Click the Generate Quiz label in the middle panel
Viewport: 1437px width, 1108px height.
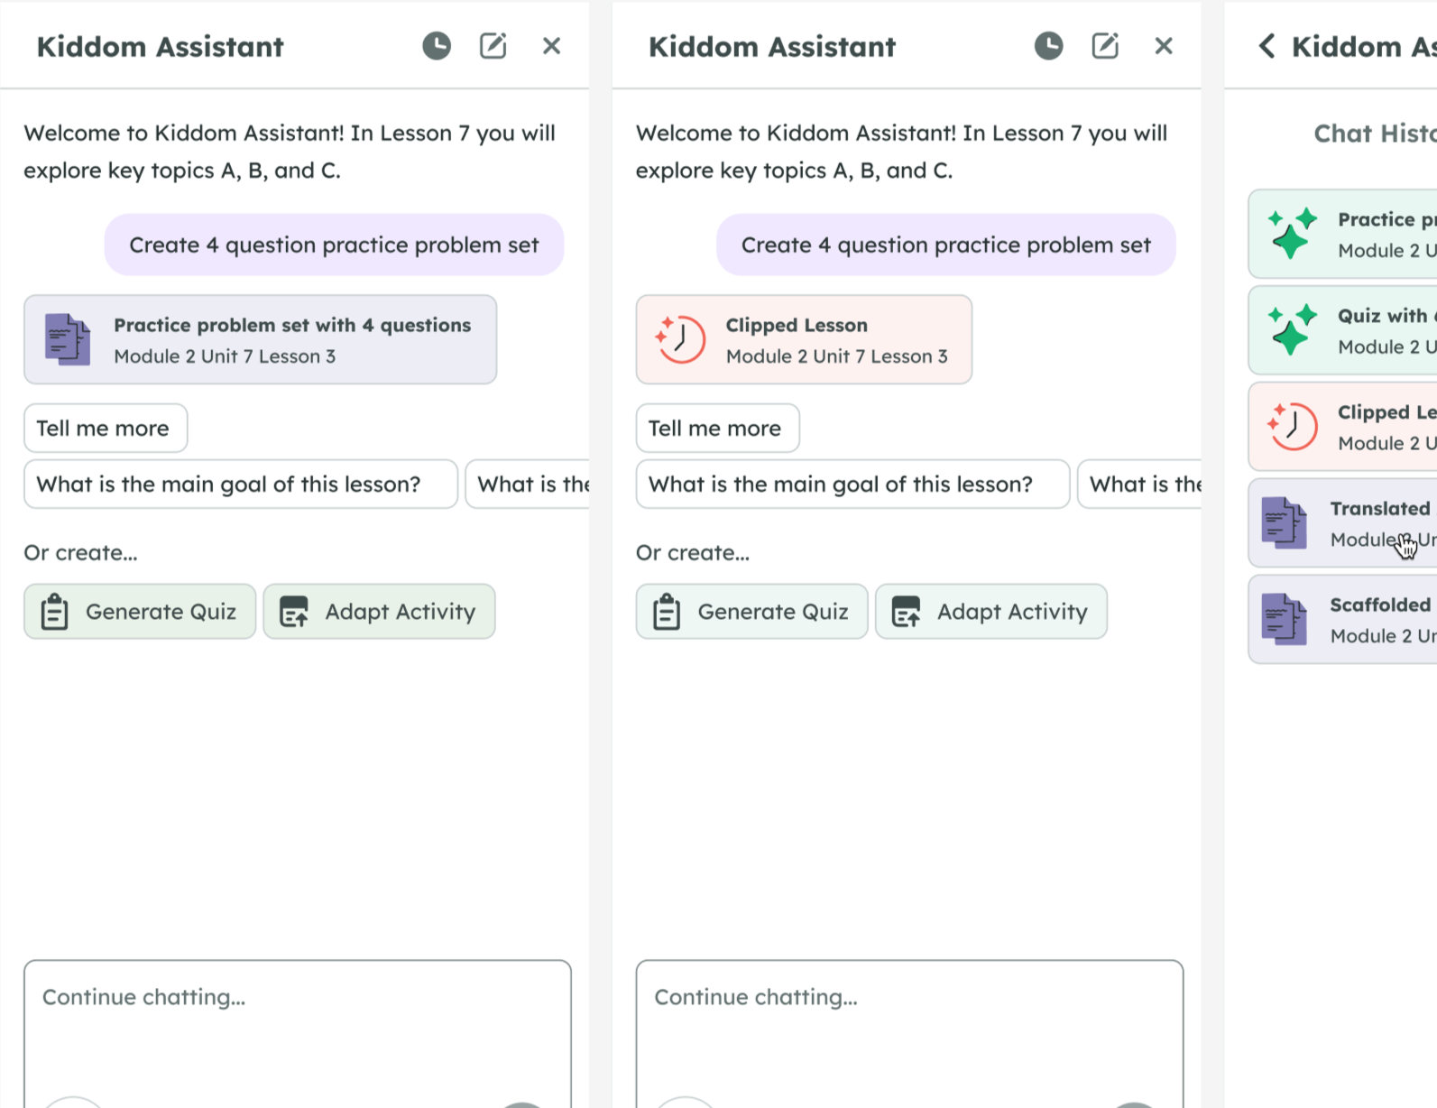point(773,612)
